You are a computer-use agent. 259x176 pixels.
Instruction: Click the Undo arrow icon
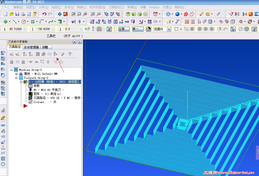[44, 14]
